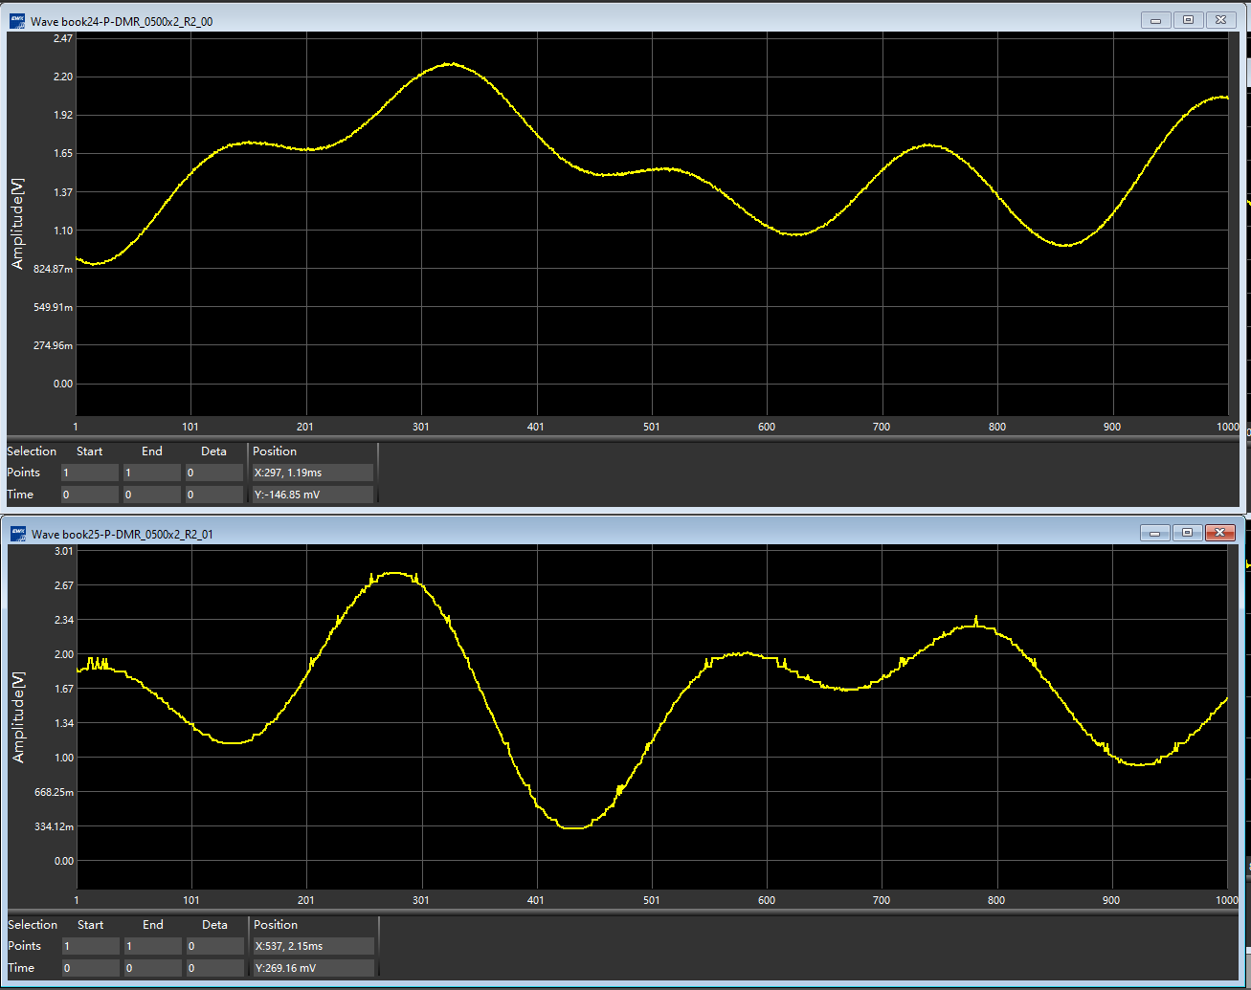
Task: Click the Points row label in Wave book24
Action: point(24,473)
